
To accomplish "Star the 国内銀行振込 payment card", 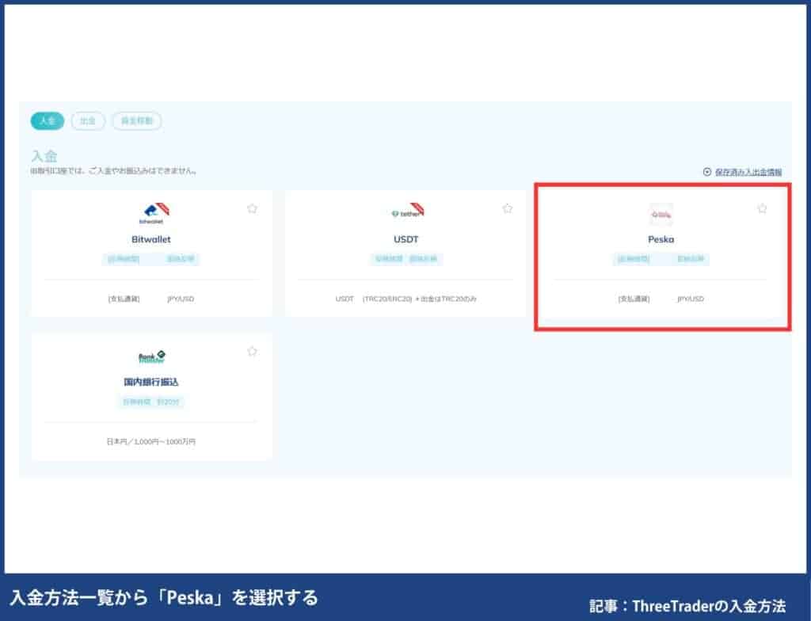I will coord(252,352).
